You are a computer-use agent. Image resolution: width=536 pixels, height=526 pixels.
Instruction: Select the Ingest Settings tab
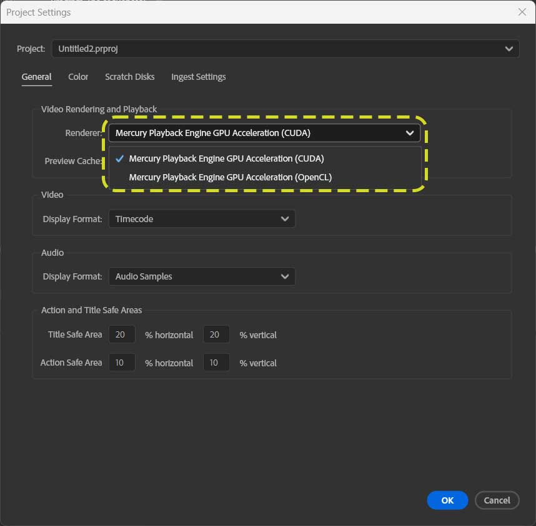198,77
